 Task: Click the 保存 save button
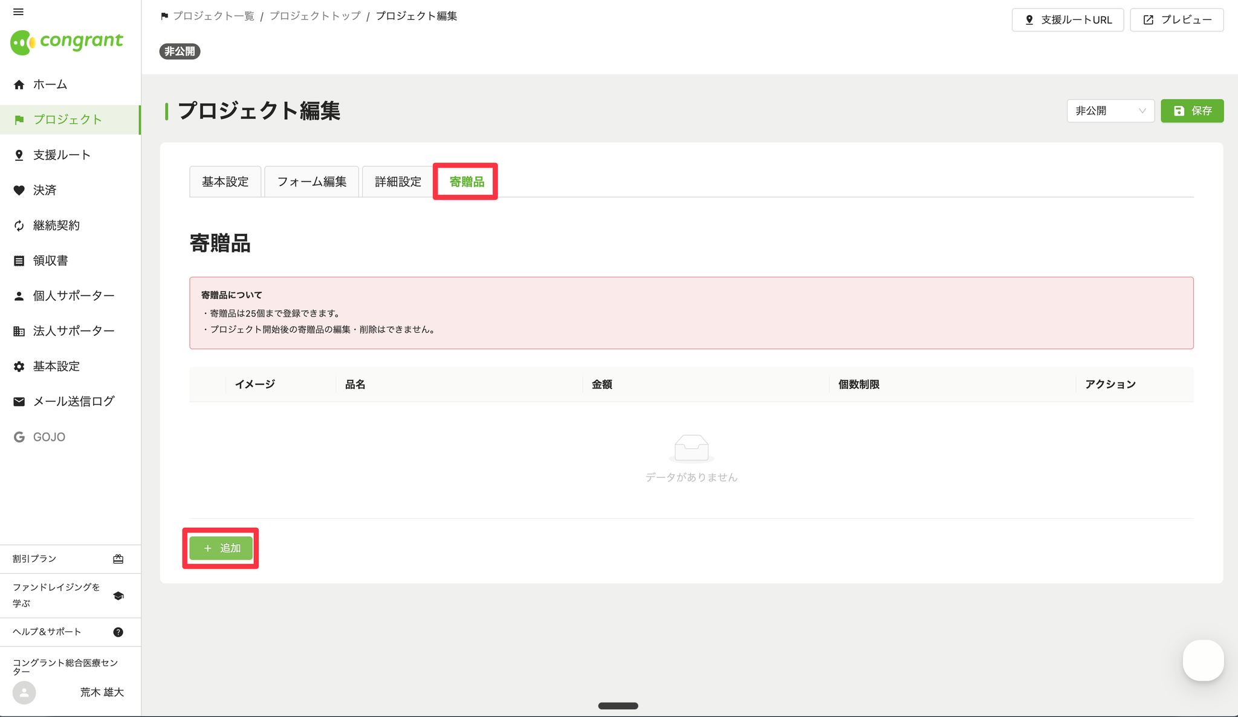tap(1191, 111)
